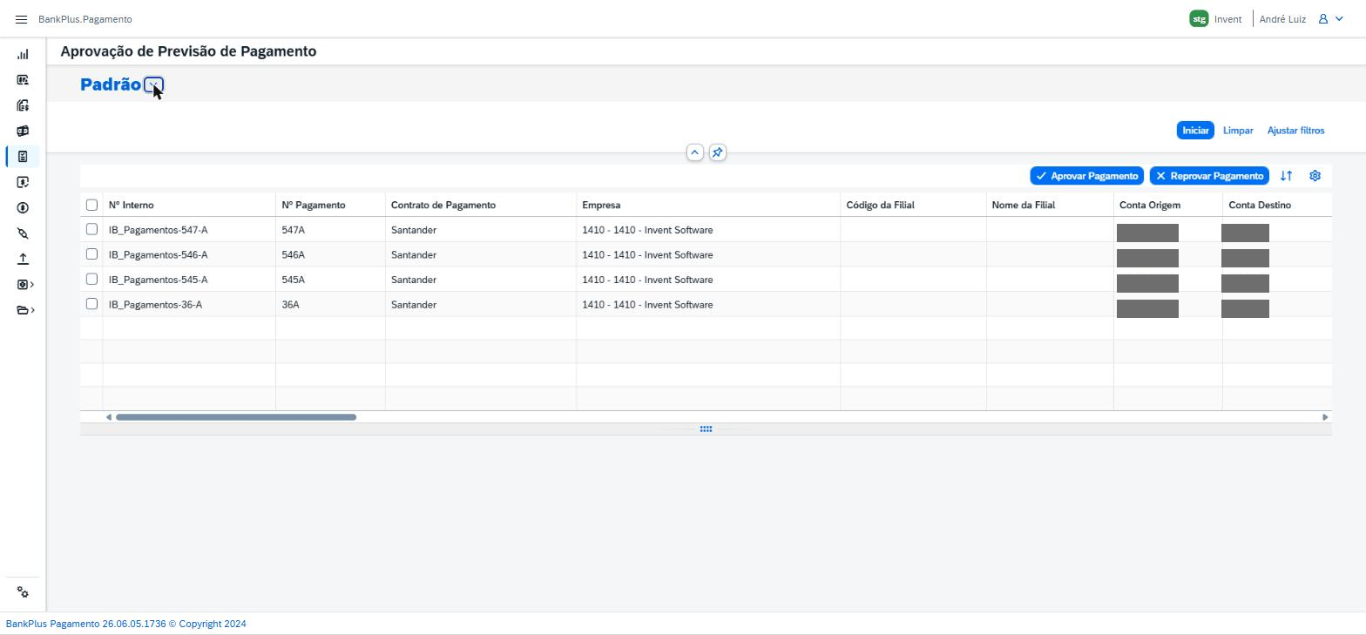Open the bar chart dashboard sidebar icon

[23, 55]
